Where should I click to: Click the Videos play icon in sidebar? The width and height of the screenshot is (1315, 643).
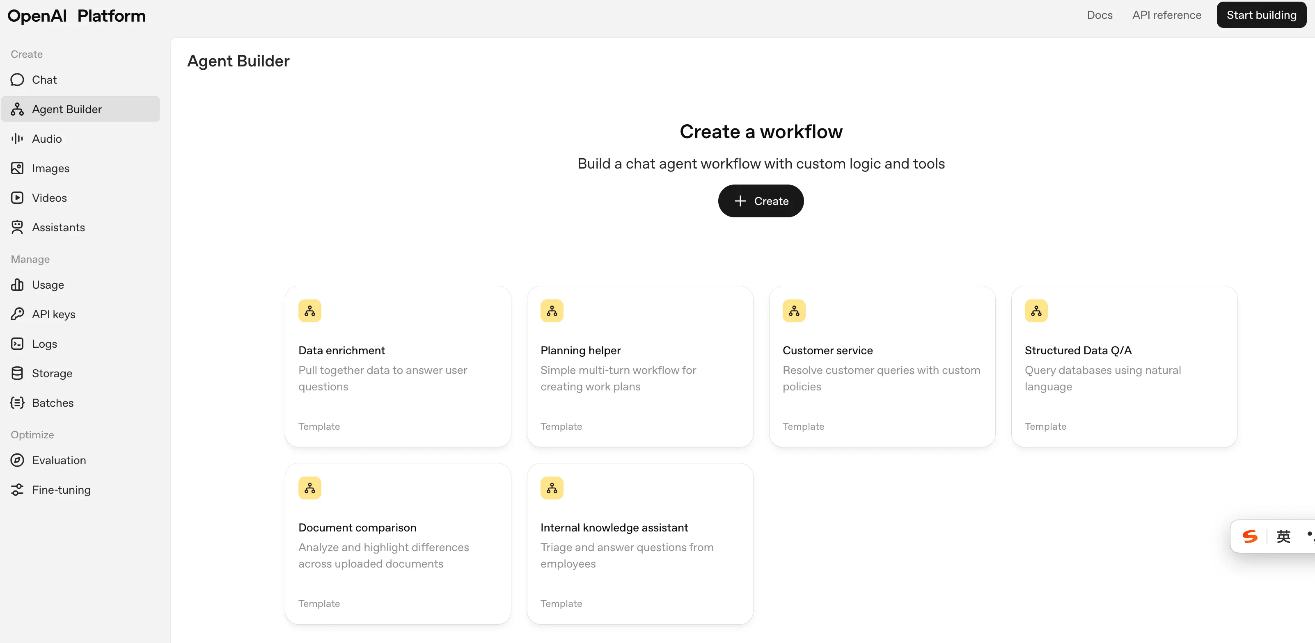pyautogui.click(x=17, y=198)
